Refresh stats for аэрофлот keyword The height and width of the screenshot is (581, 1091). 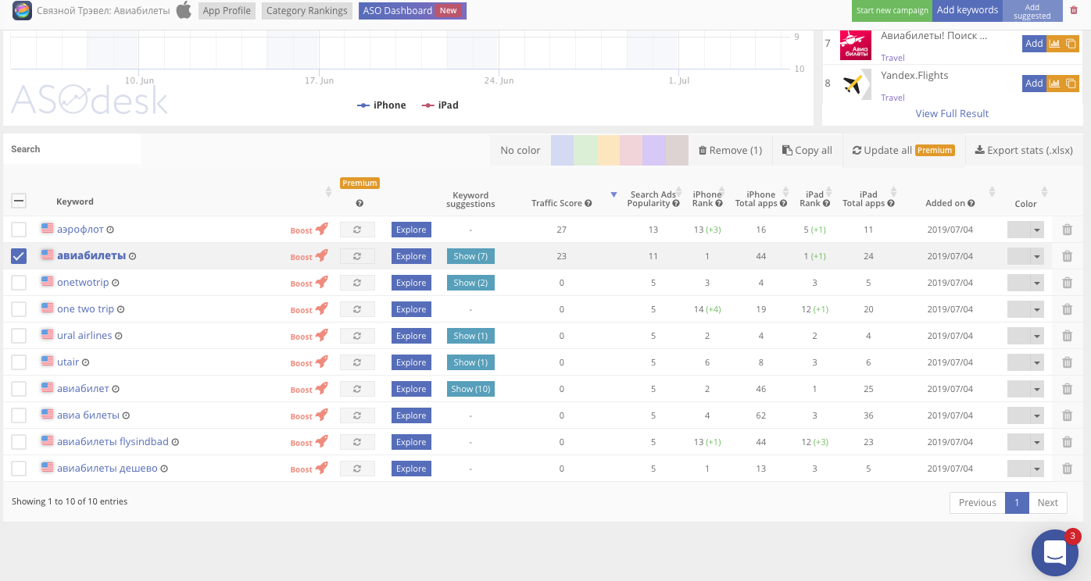coord(357,230)
